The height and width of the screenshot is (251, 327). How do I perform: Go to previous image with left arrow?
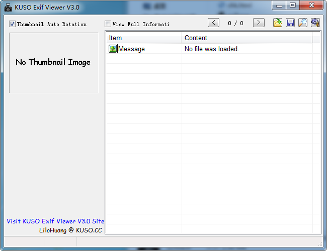[x=213, y=23]
